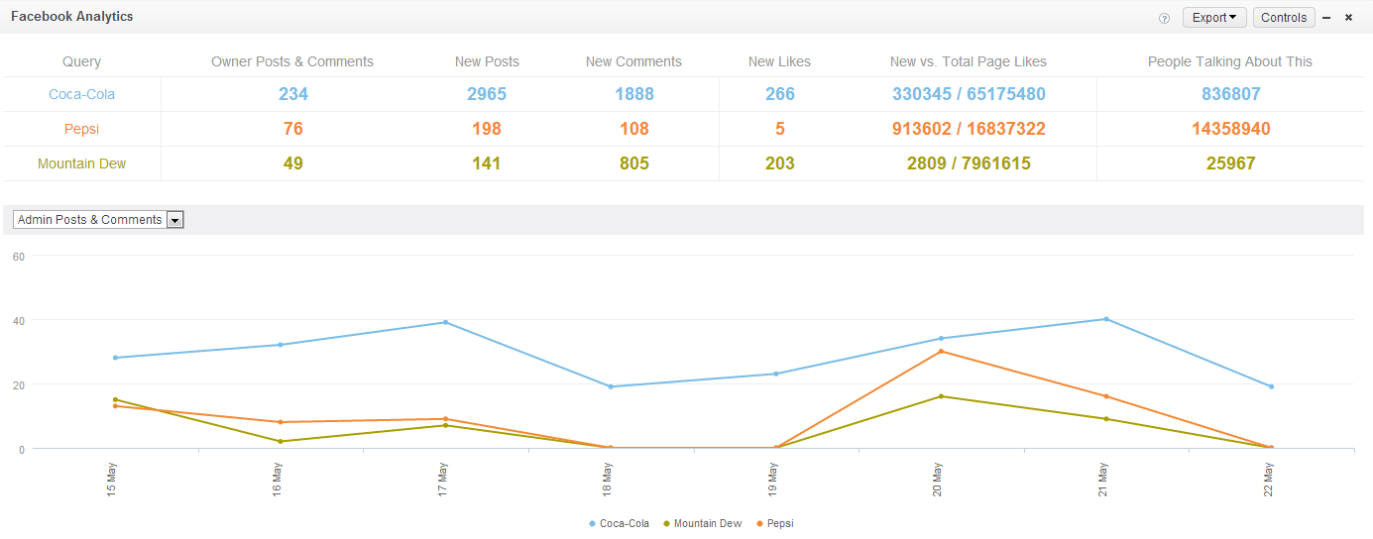
Task: Click the Facebook Analytics panel title
Action: click(71, 17)
